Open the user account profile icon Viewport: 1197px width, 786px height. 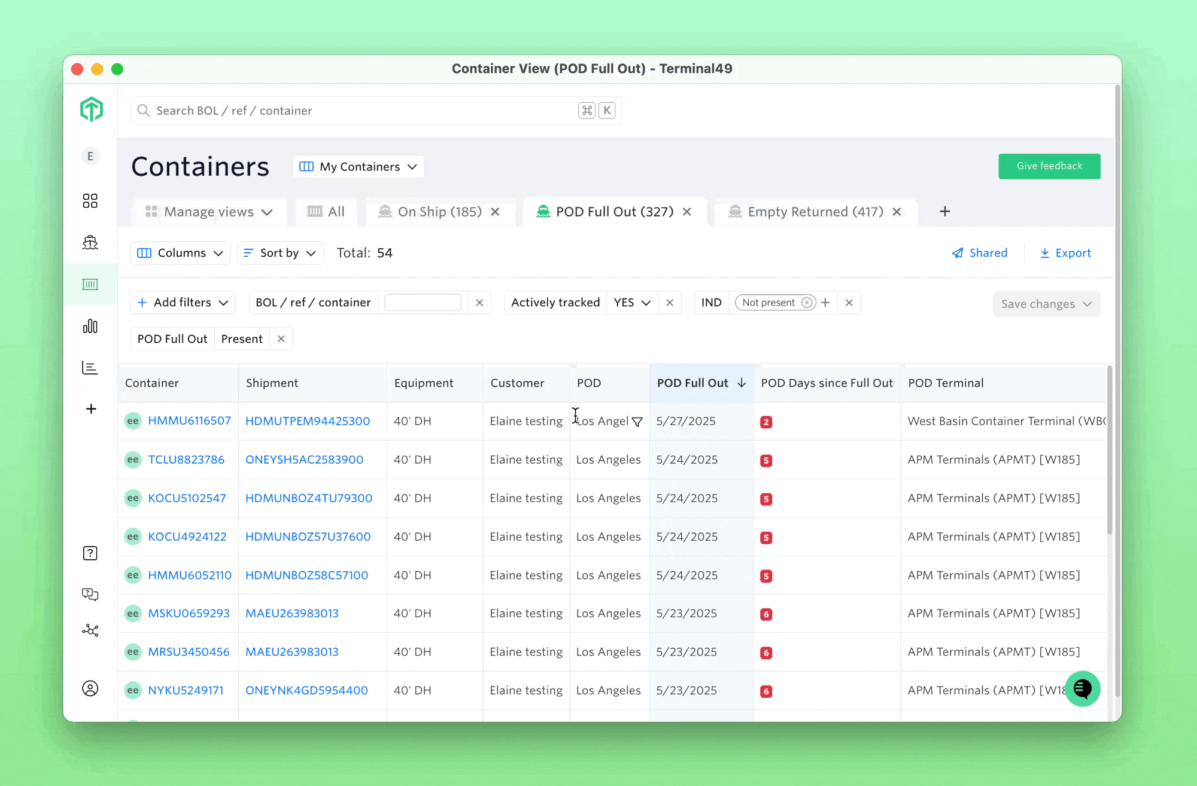[90, 688]
